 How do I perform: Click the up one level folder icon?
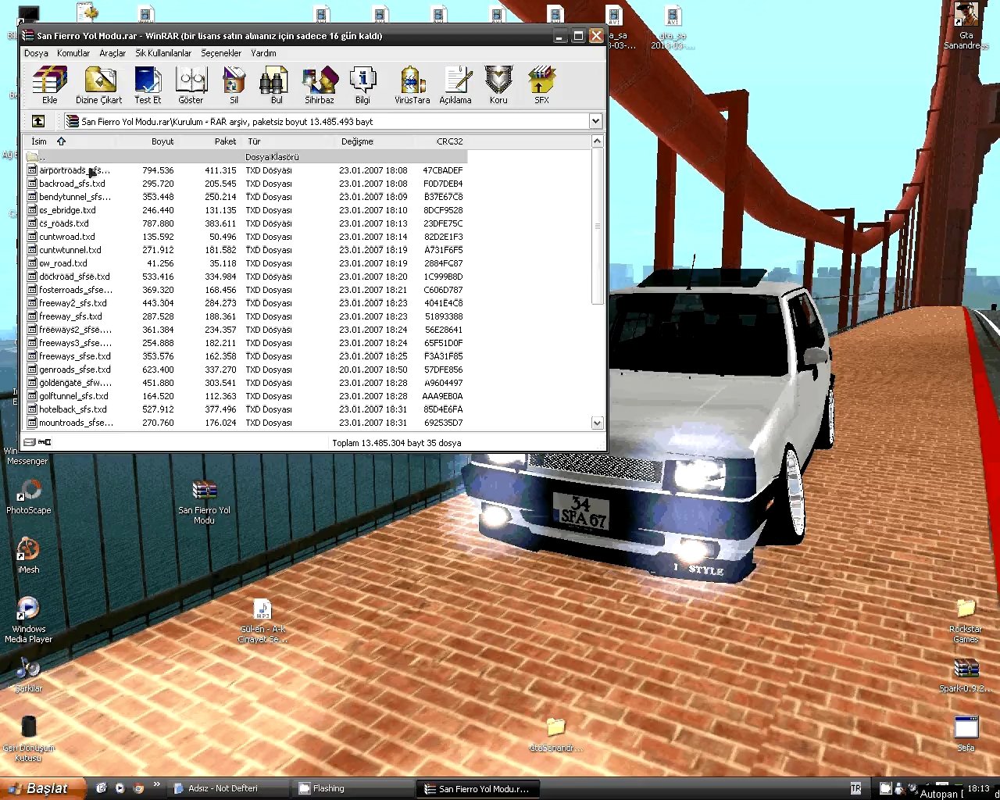coord(37,121)
